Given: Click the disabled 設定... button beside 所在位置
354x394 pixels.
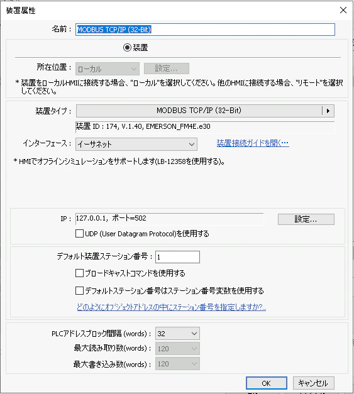Looking at the screenshot, I should click(167, 68).
